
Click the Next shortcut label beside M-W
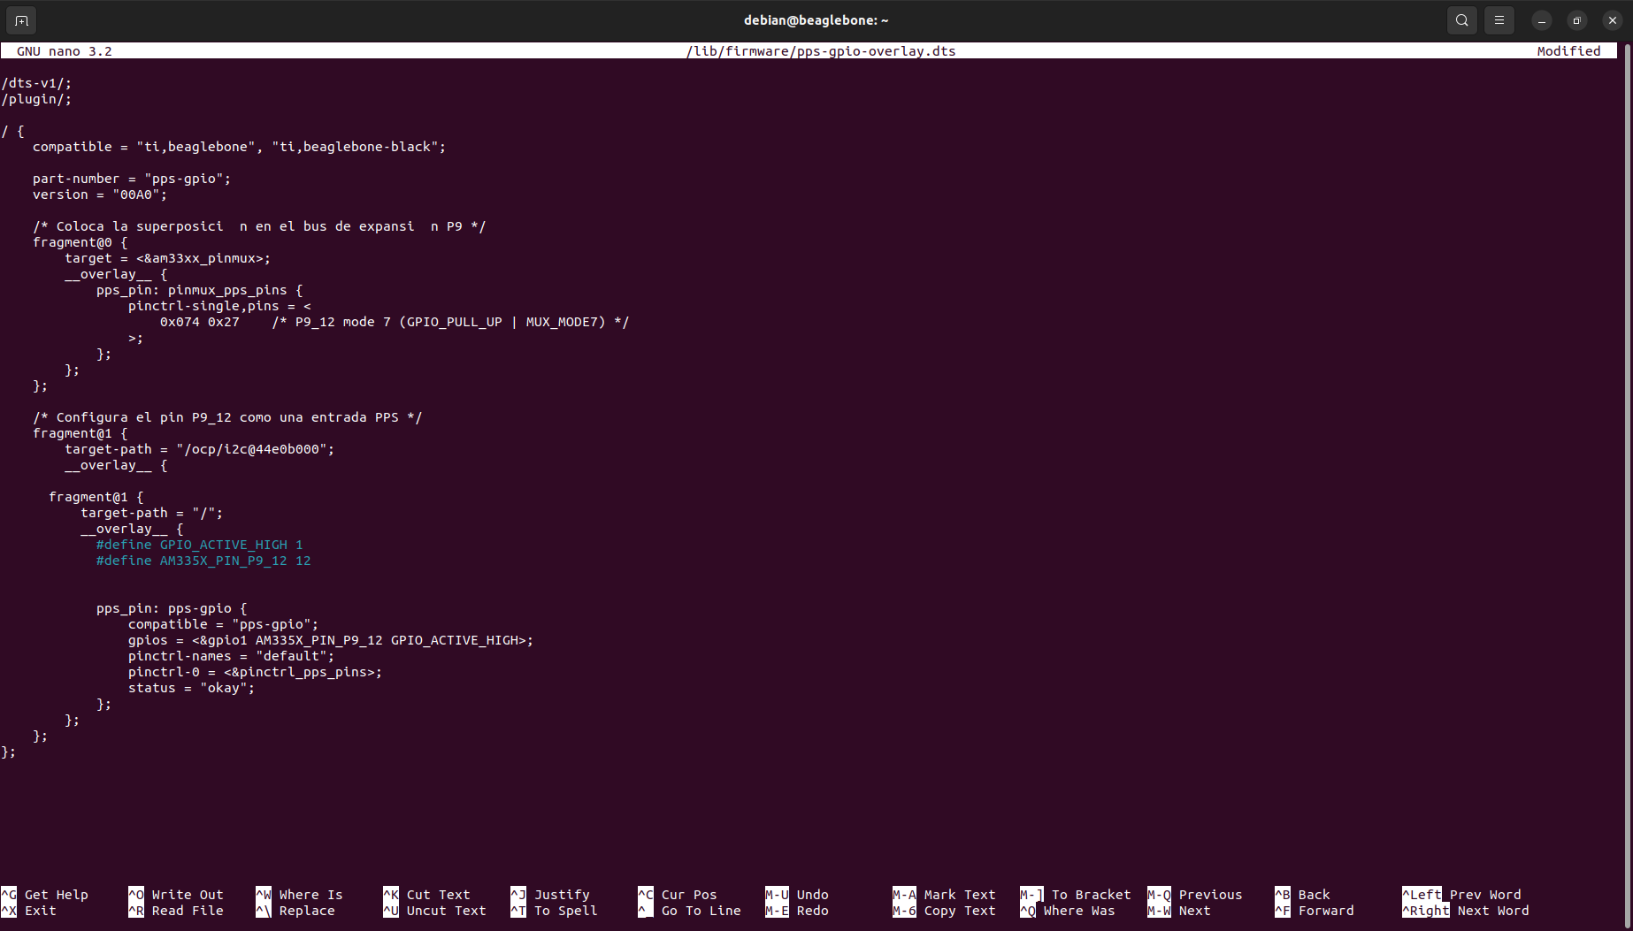pos(1194,911)
